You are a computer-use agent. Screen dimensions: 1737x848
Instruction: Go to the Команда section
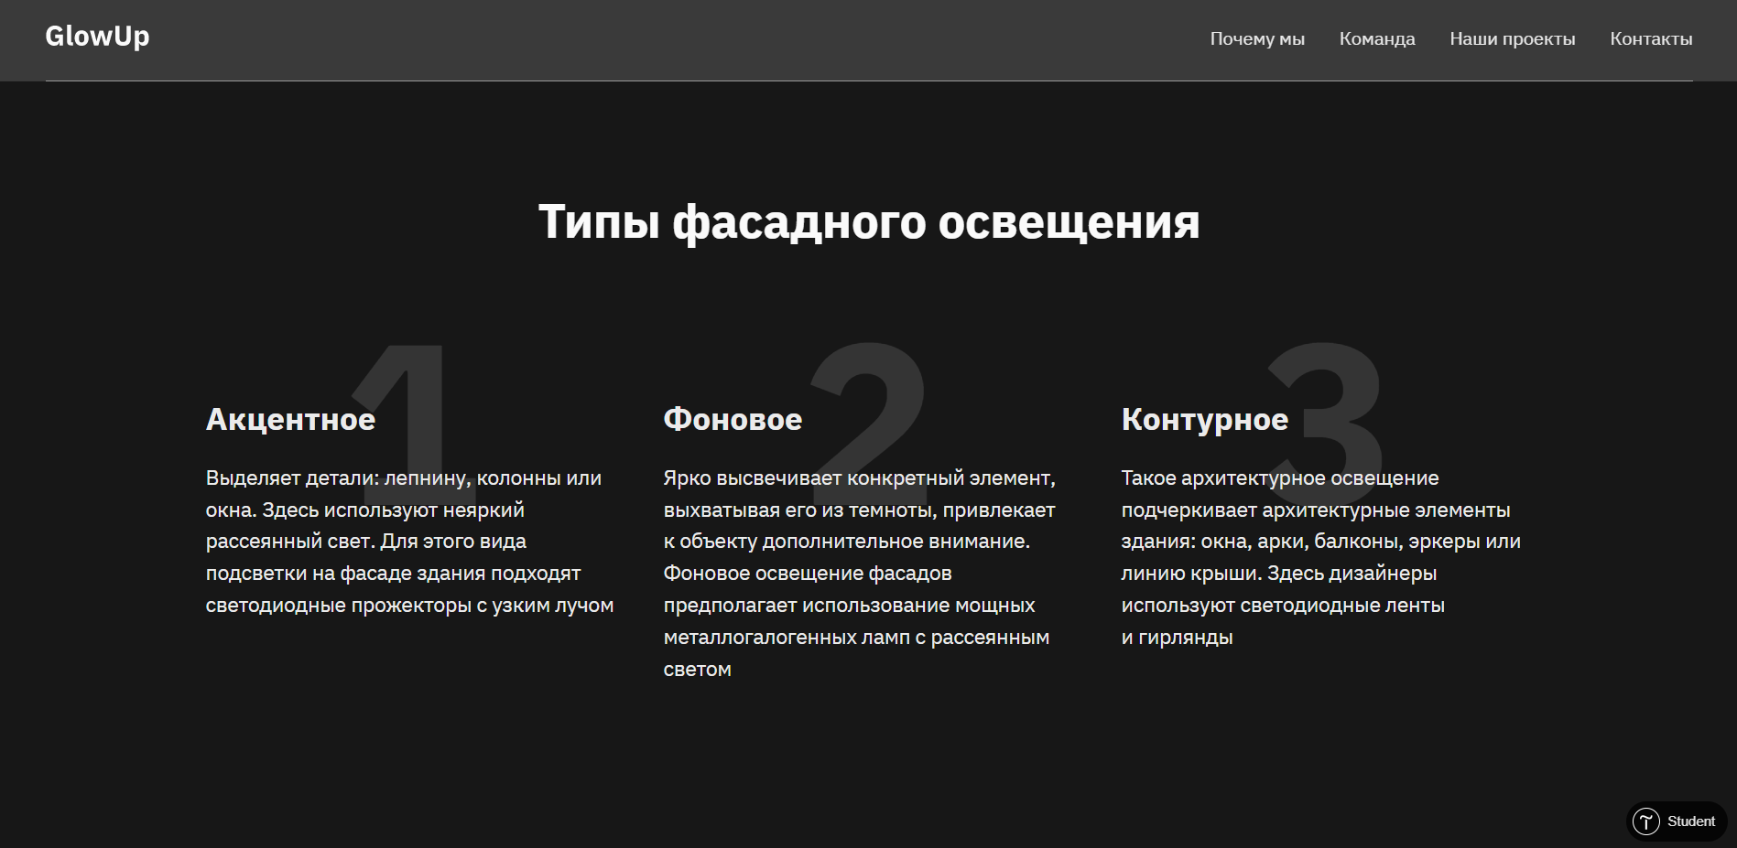coord(1377,38)
